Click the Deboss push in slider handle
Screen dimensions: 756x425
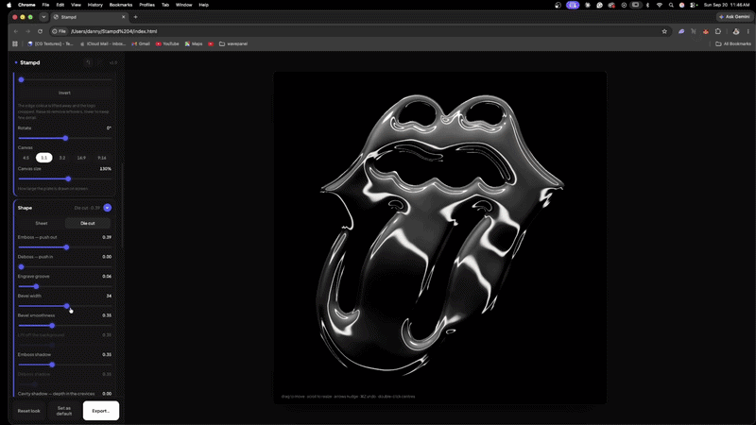[x=21, y=267]
